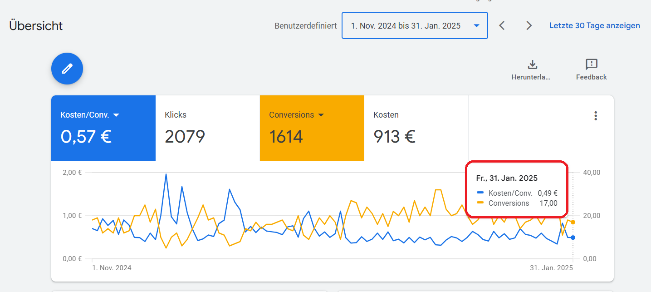The image size is (651, 292).
Task: Open the Conversions metric dropdown arrow
Action: point(321,115)
